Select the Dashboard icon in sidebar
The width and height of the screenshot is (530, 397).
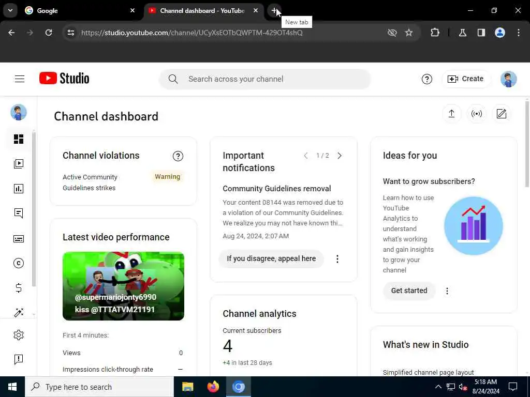[19, 139]
